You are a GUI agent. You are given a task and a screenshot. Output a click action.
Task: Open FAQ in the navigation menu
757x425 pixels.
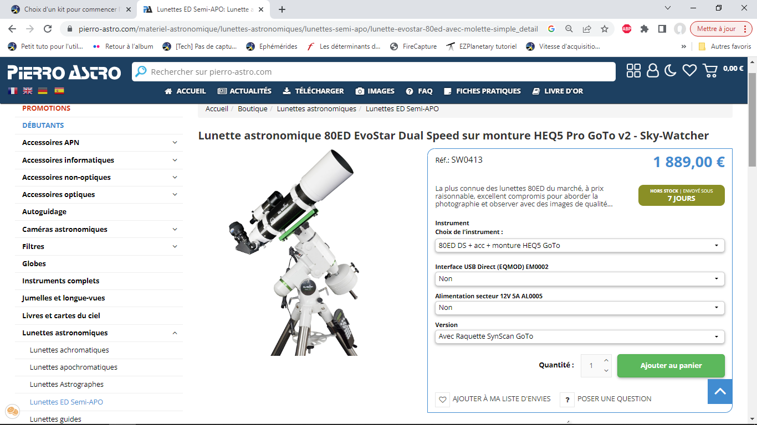(x=419, y=91)
